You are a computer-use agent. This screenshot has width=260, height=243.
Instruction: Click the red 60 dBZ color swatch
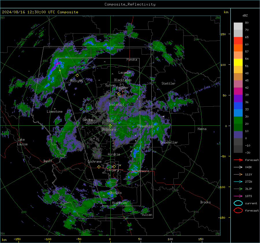[x=238, y=41]
